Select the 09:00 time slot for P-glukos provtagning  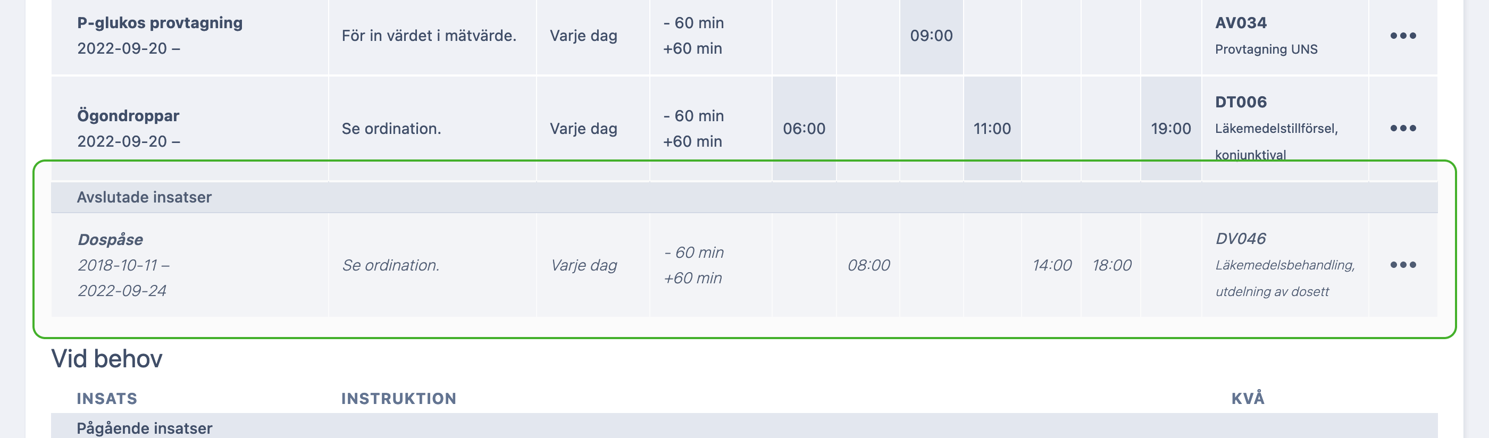tap(931, 36)
